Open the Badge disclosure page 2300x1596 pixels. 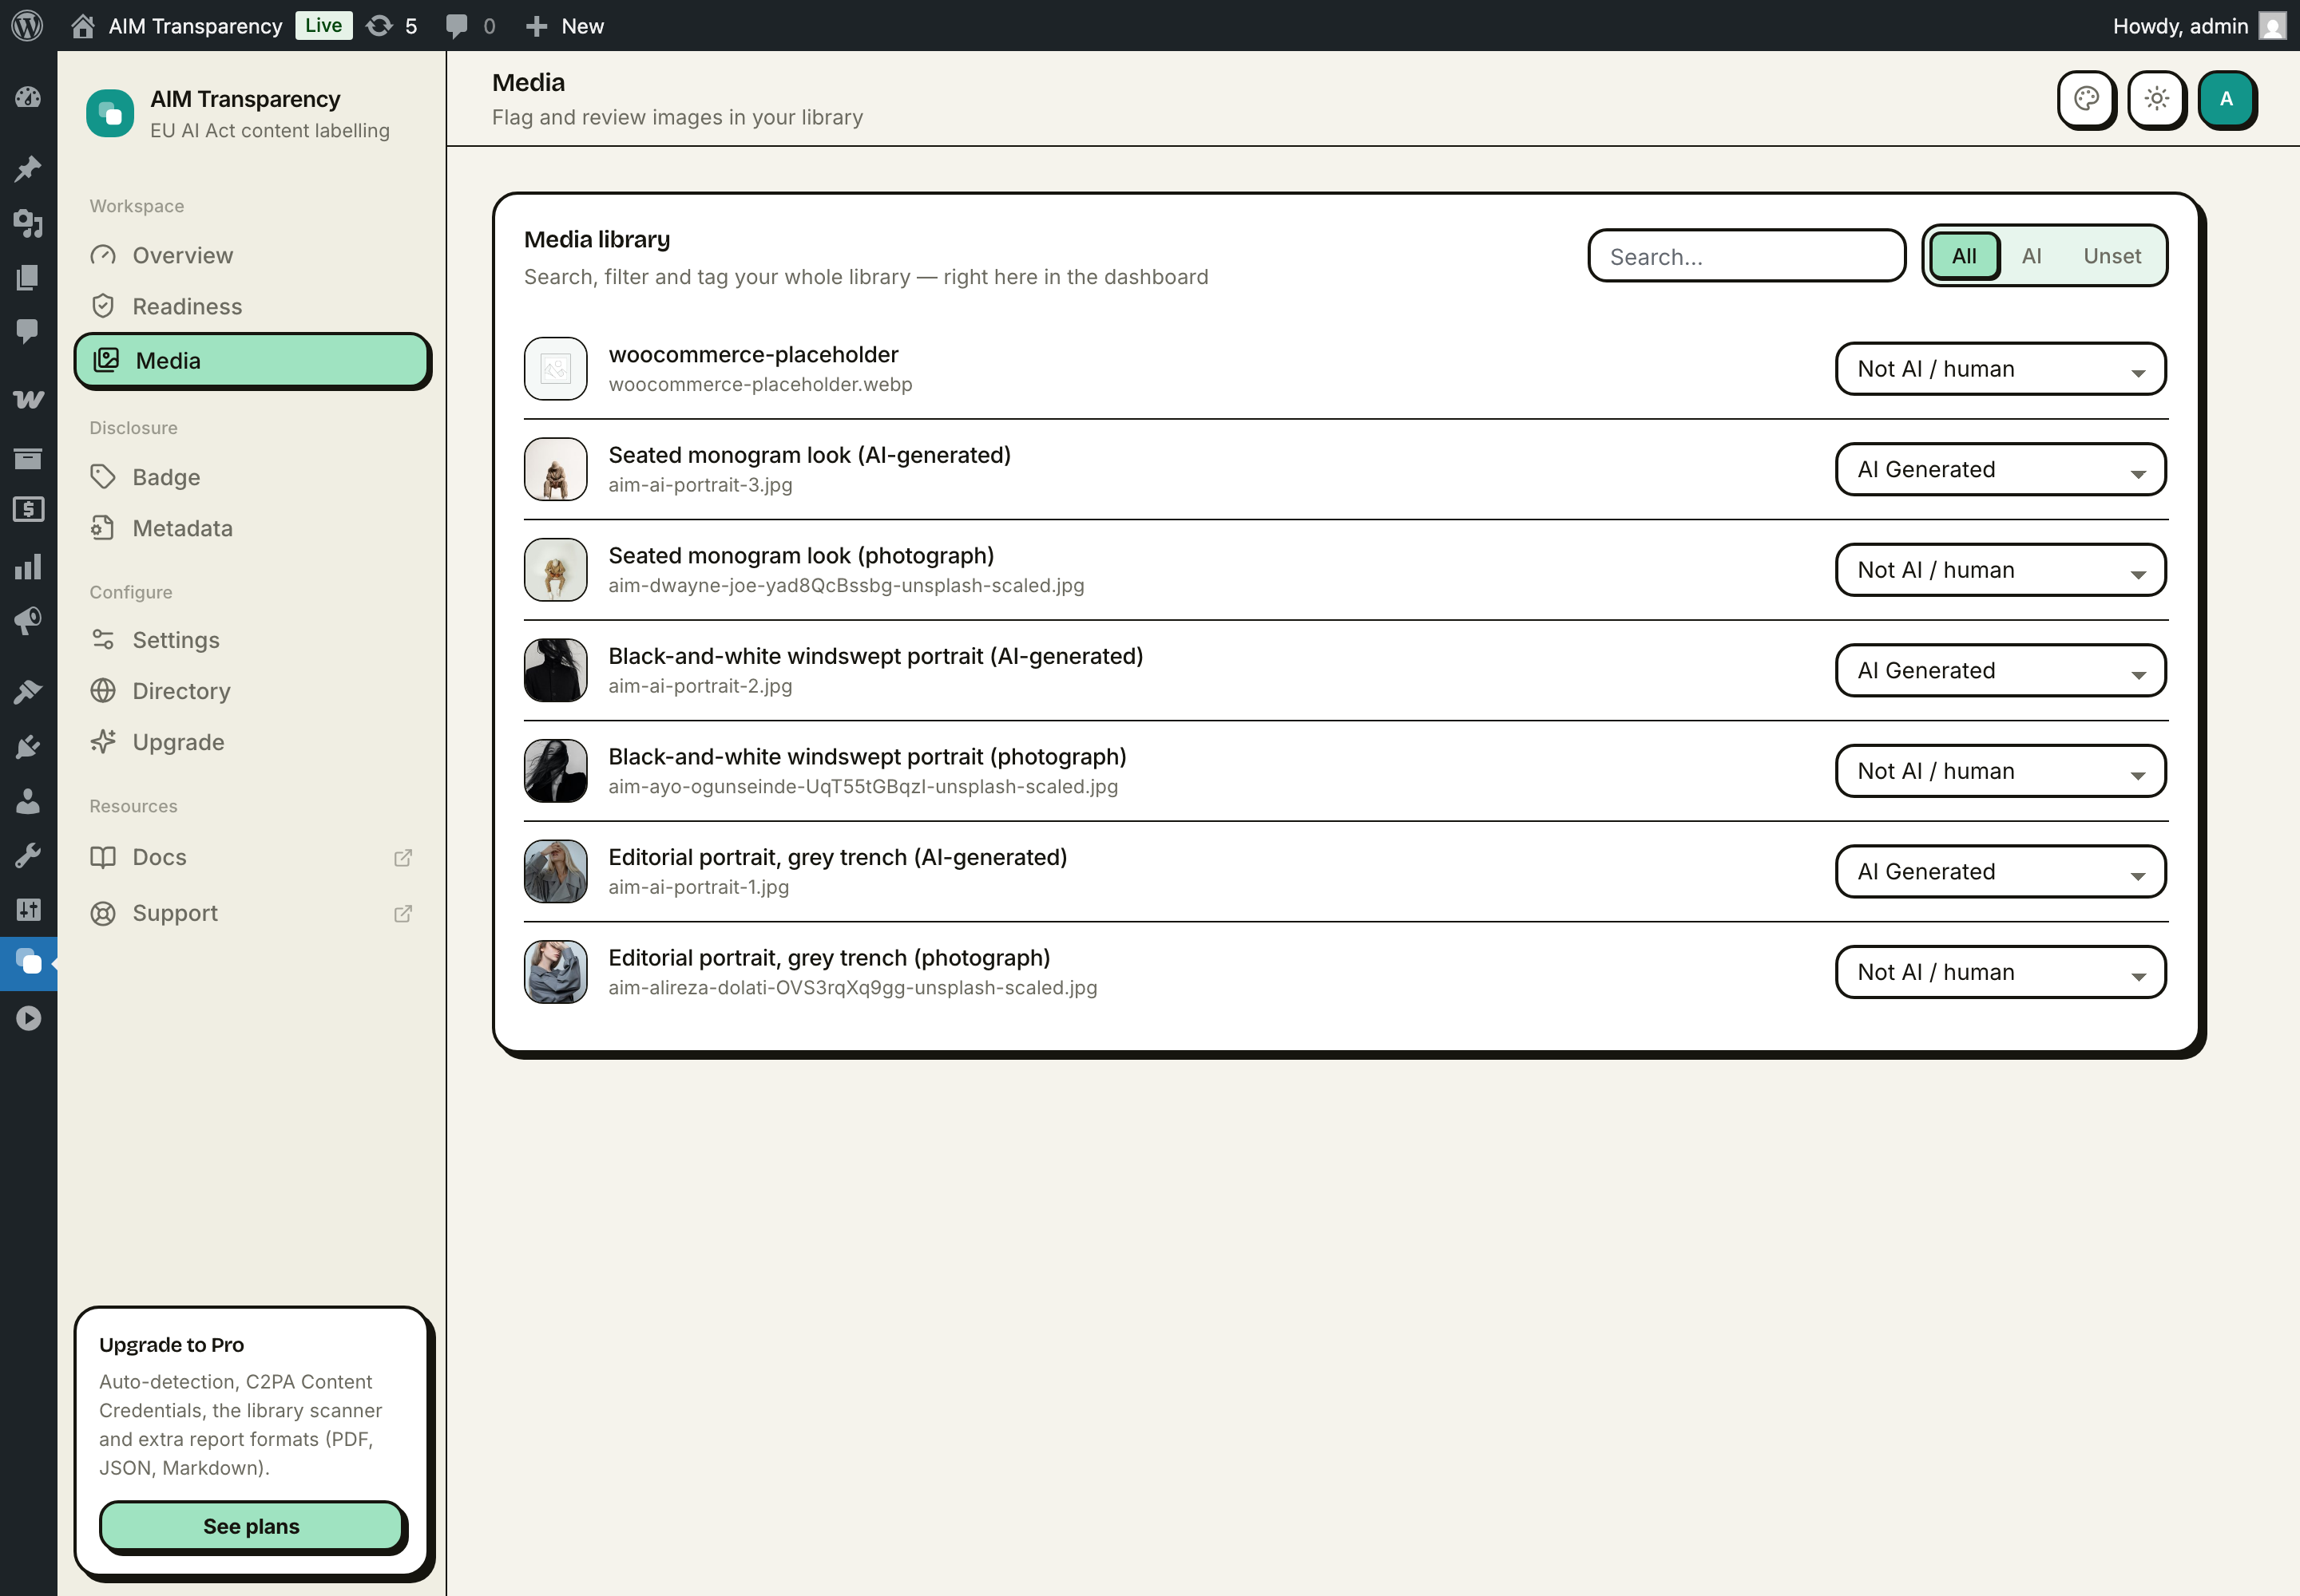(252, 477)
